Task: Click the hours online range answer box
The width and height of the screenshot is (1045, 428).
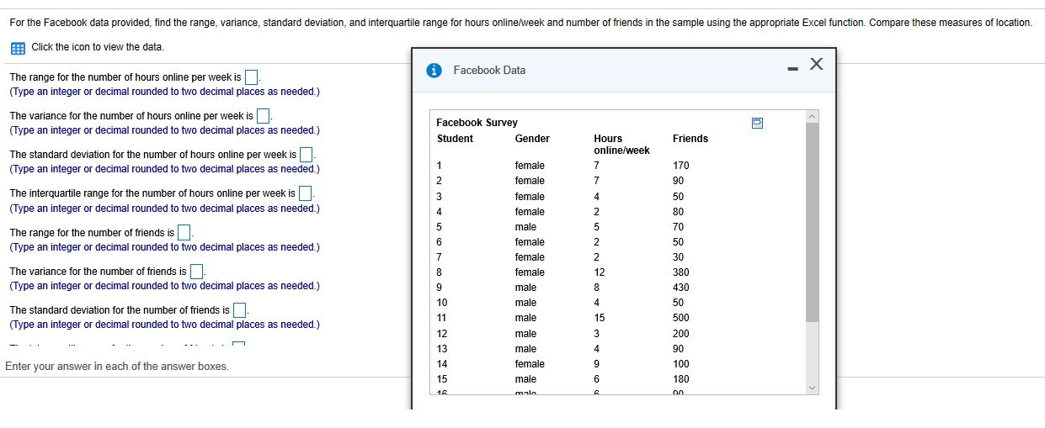Action: [251, 78]
